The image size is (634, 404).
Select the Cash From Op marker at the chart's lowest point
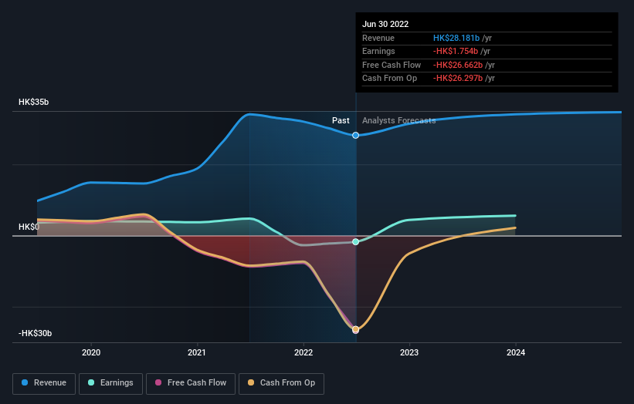(355, 329)
